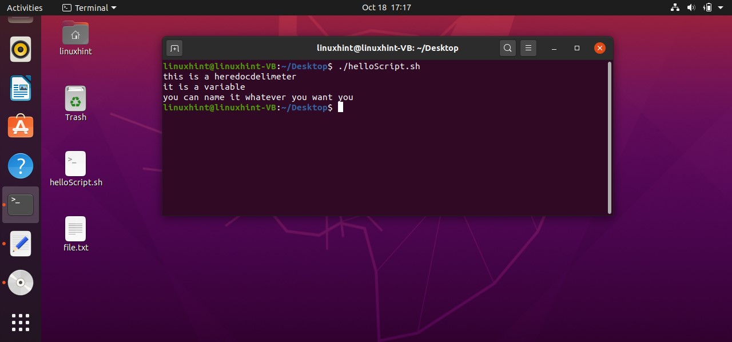This screenshot has width=732, height=342.
Task: Open Ubuntu Software from the dock
Action: pyautogui.click(x=21, y=127)
